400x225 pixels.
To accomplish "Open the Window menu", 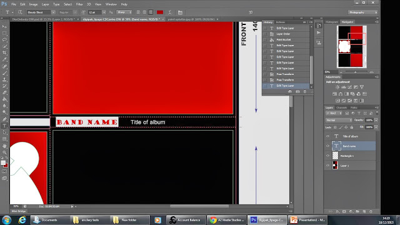I will click(x=111, y=4).
